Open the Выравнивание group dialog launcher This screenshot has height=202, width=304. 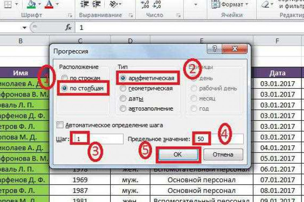(131, 15)
